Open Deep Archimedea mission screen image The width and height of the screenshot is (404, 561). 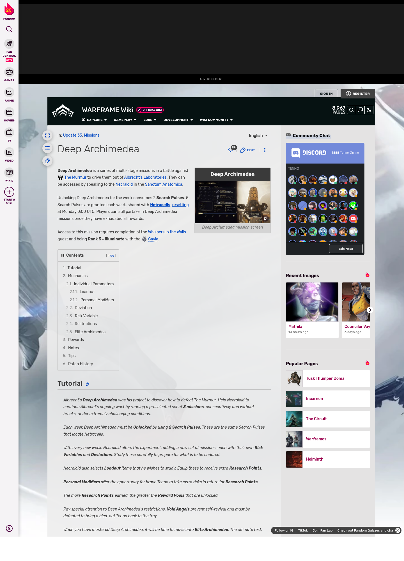[x=233, y=202]
